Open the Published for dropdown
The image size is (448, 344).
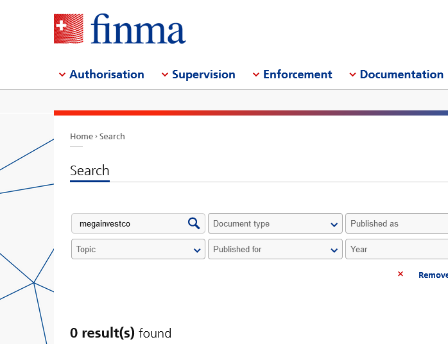[275, 249]
